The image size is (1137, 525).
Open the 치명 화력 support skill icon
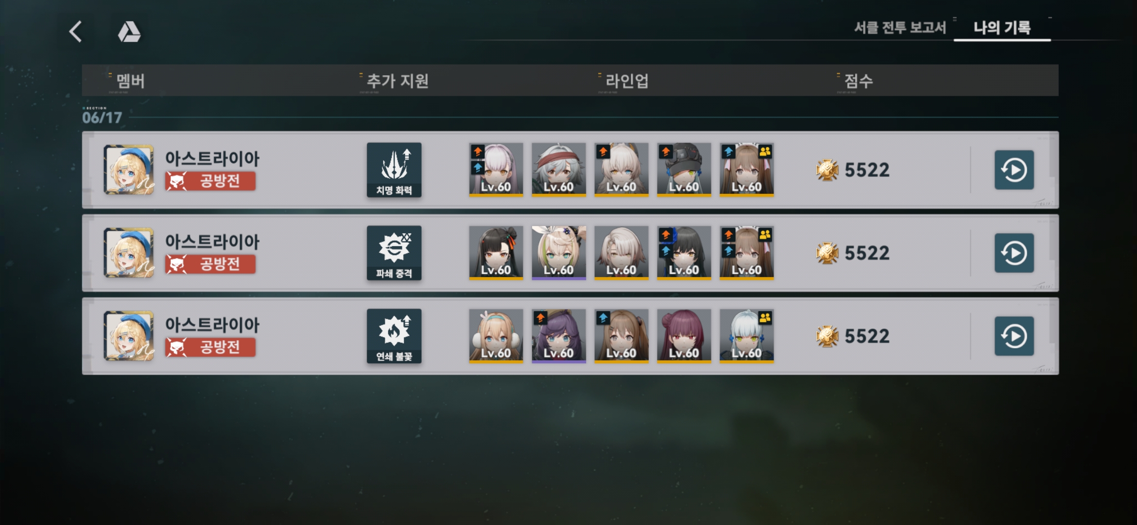pos(394,170)
